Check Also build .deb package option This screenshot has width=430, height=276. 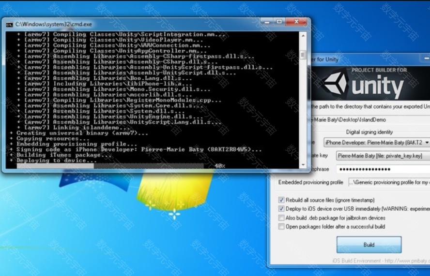coord(281,218)
